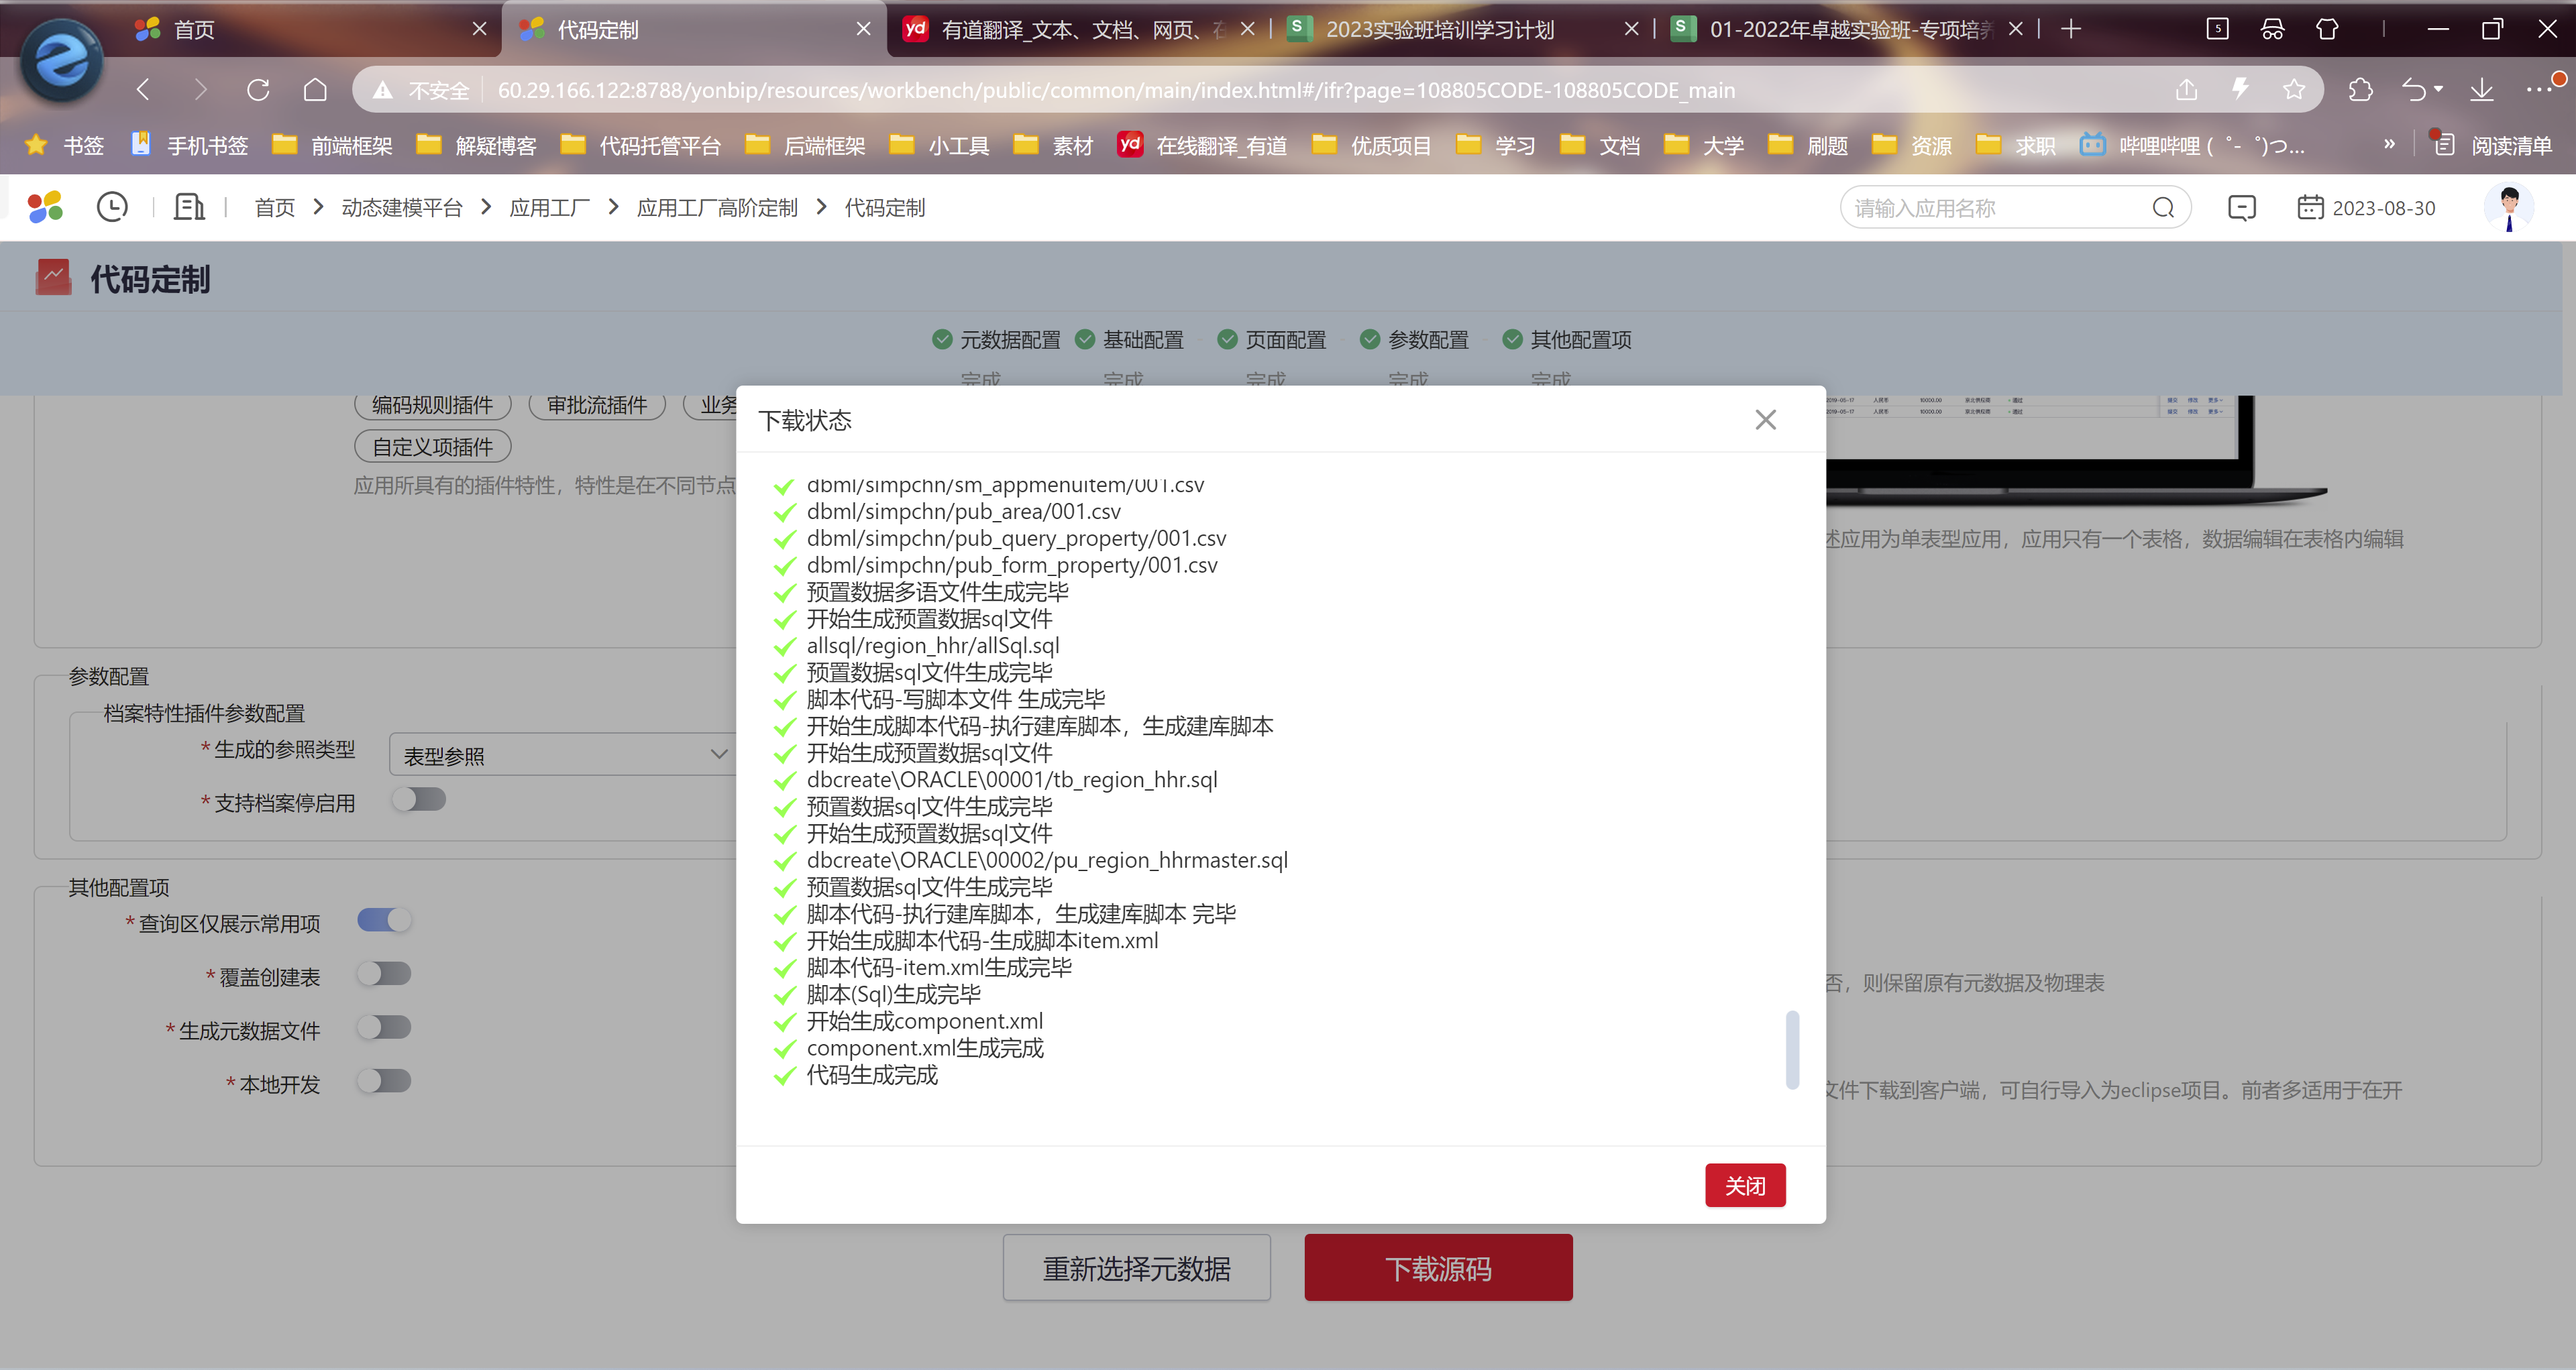Click the user avatar icon
The height and width of the screenshot is (1370, 2576).
point(2508,207)
